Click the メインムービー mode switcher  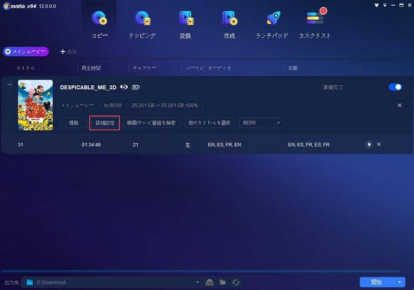pos(27,52)
